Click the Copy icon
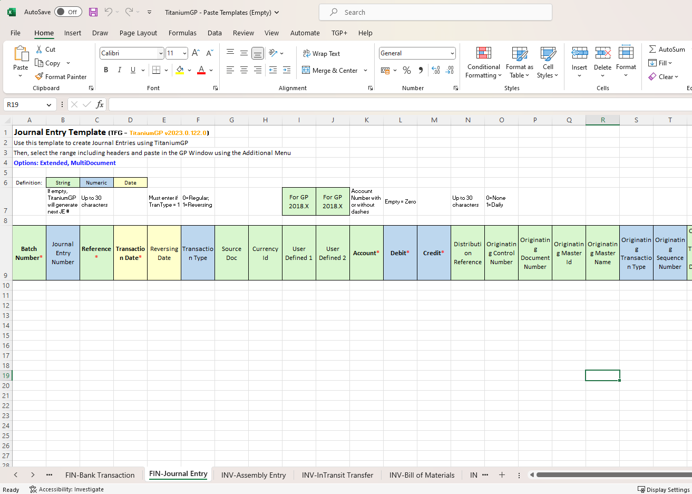Screen dimensions: 692x494 point(39,63)
